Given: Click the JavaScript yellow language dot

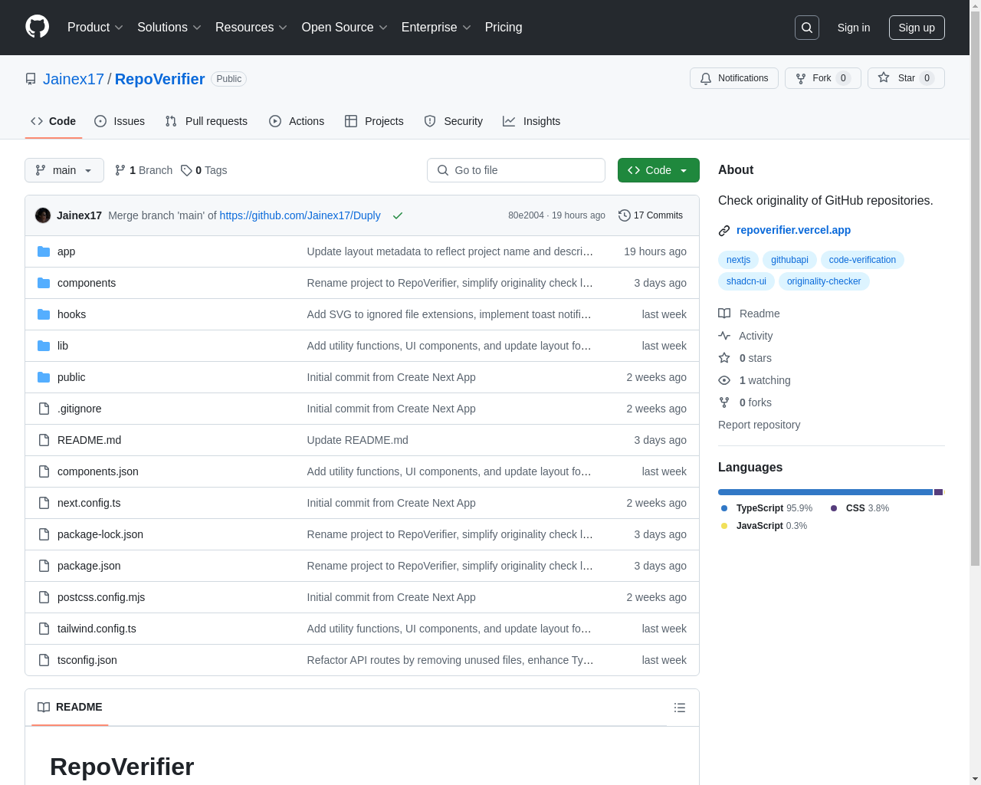Looking at the screenshot, I should 724,526.
